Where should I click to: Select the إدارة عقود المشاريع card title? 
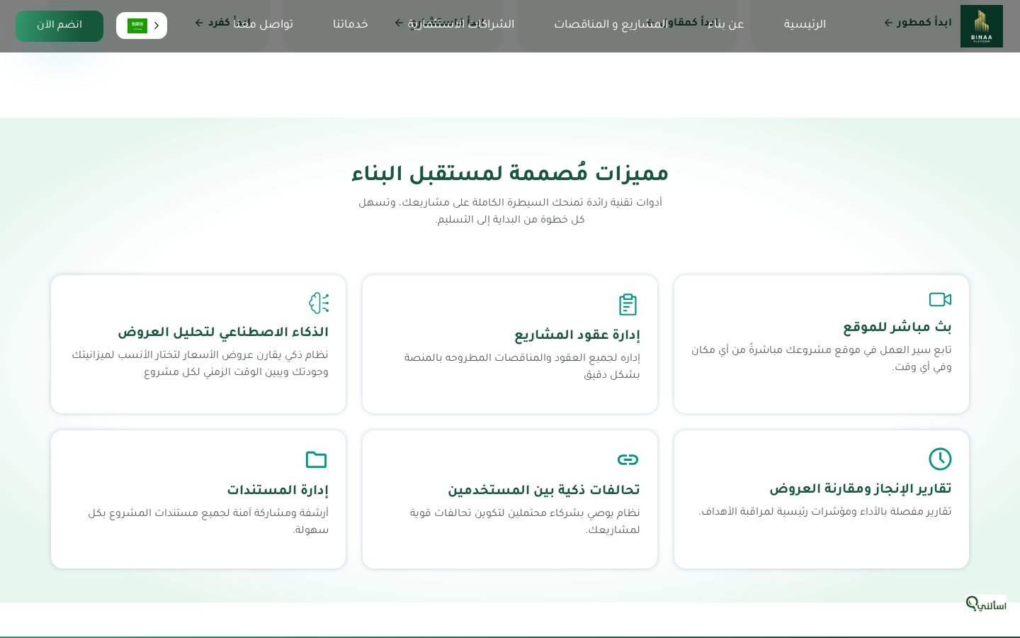click(577, 335)
